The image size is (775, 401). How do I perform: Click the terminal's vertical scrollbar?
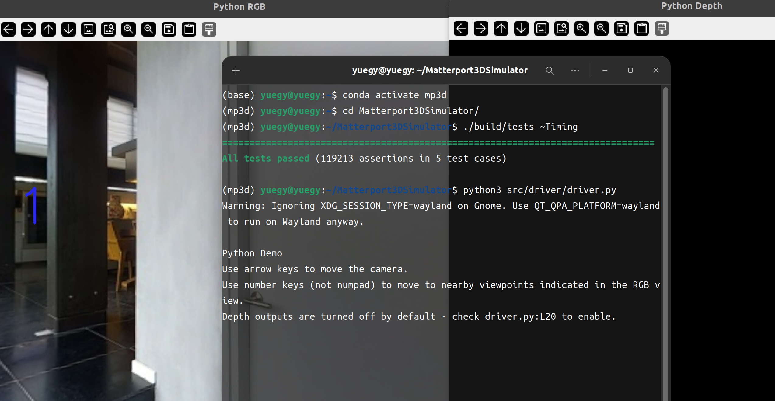(665, 213)
